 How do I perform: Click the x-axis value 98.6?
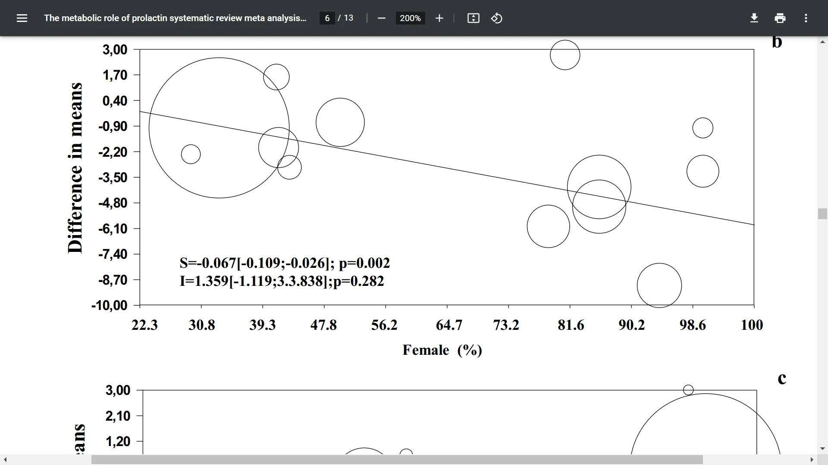pos(693,325)
